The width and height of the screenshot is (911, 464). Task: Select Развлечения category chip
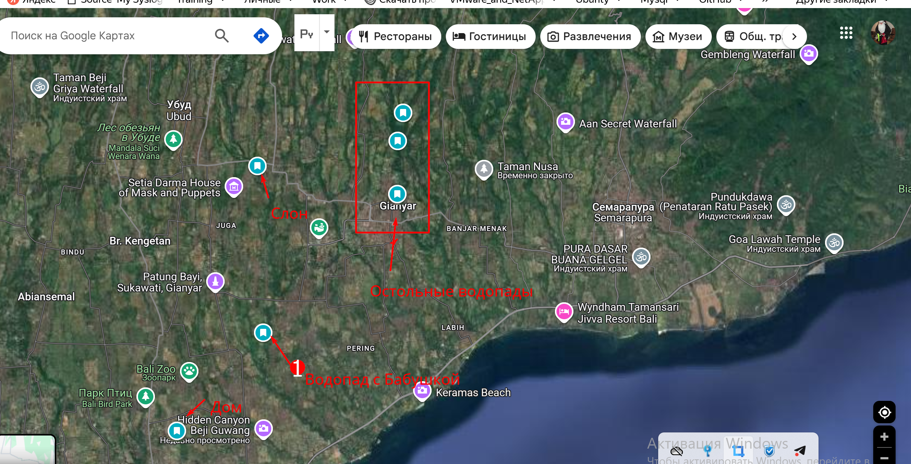590,37
